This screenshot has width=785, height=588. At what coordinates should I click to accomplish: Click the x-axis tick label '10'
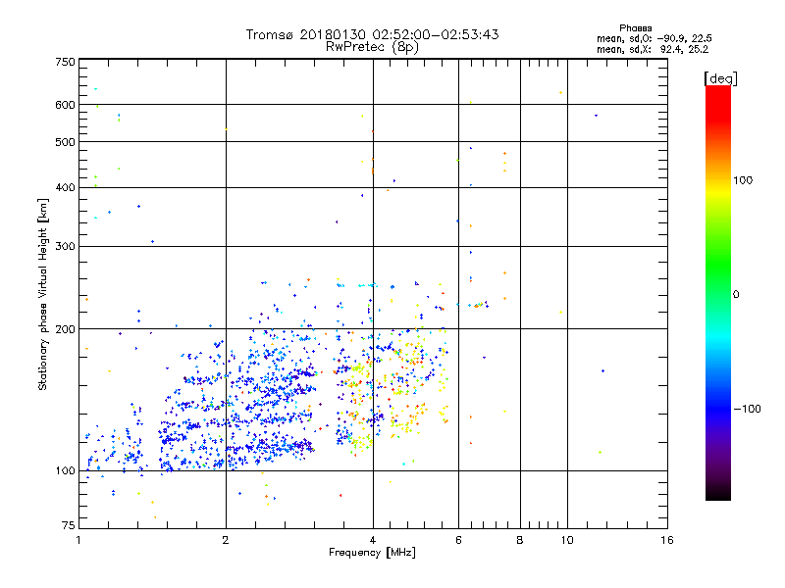567,540
